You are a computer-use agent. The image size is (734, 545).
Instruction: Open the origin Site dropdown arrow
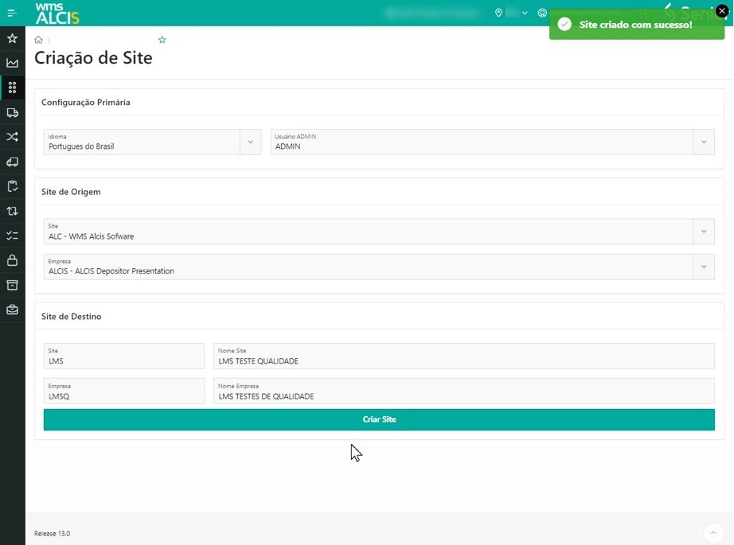click(x=704, y=231)
